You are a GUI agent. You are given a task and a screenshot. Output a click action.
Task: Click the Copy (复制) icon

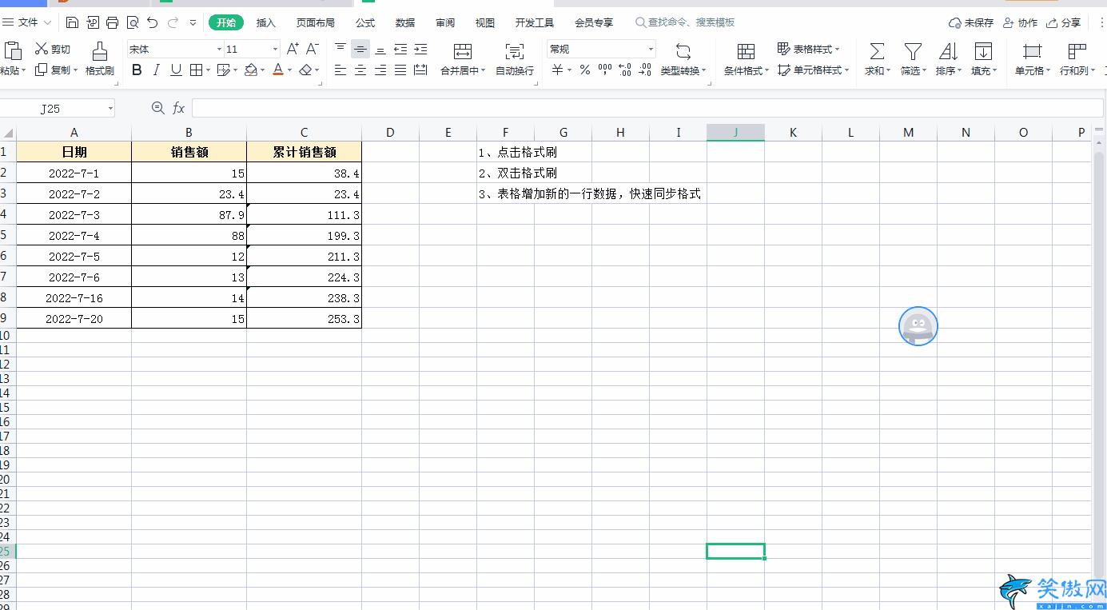click(x=42, y=70)
